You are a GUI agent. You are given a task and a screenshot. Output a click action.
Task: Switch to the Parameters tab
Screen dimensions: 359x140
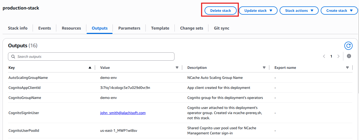[x=129, y=28]
